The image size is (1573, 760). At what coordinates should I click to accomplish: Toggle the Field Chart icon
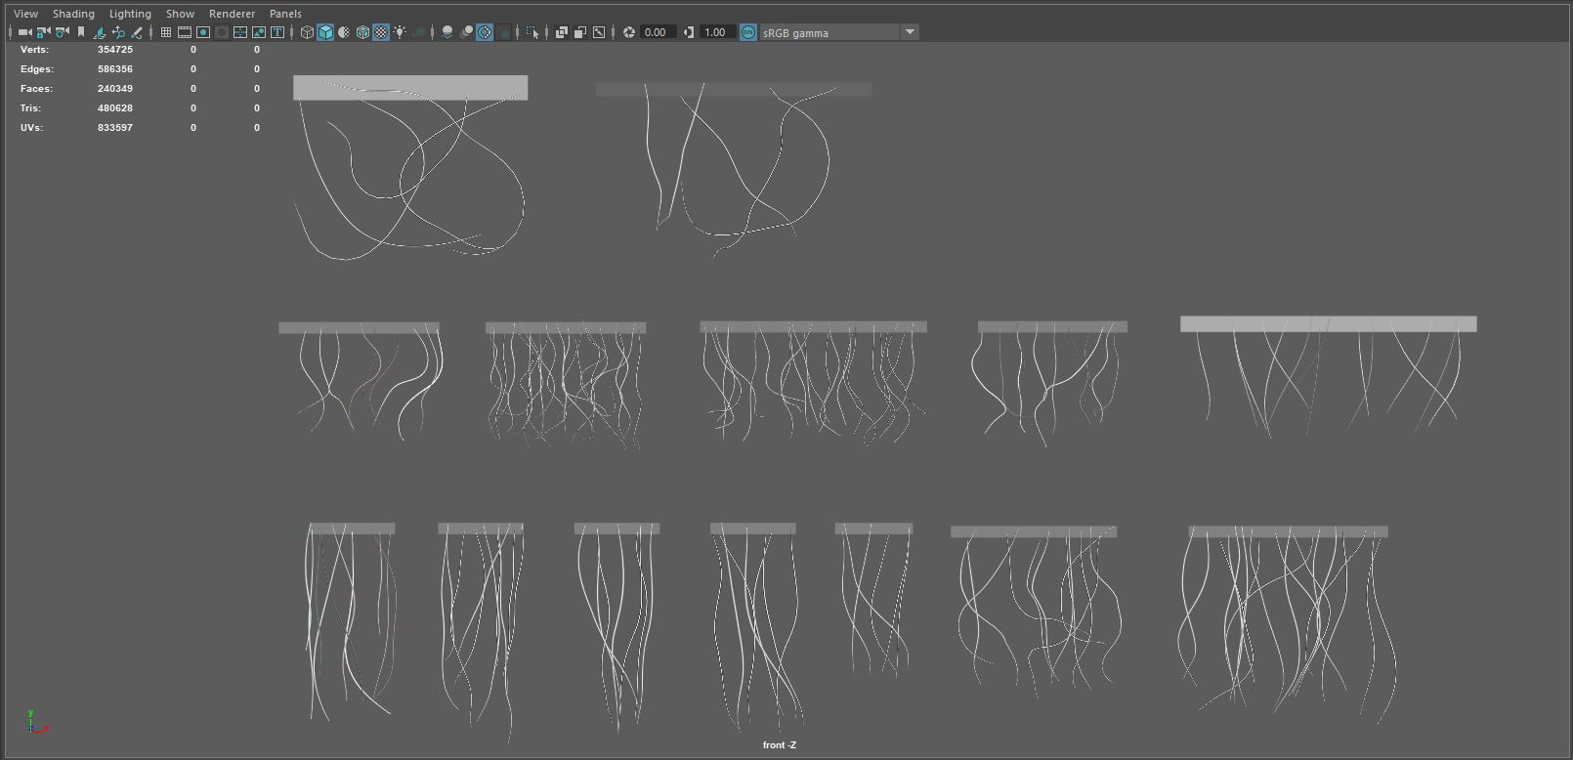[x=240, y=32]
